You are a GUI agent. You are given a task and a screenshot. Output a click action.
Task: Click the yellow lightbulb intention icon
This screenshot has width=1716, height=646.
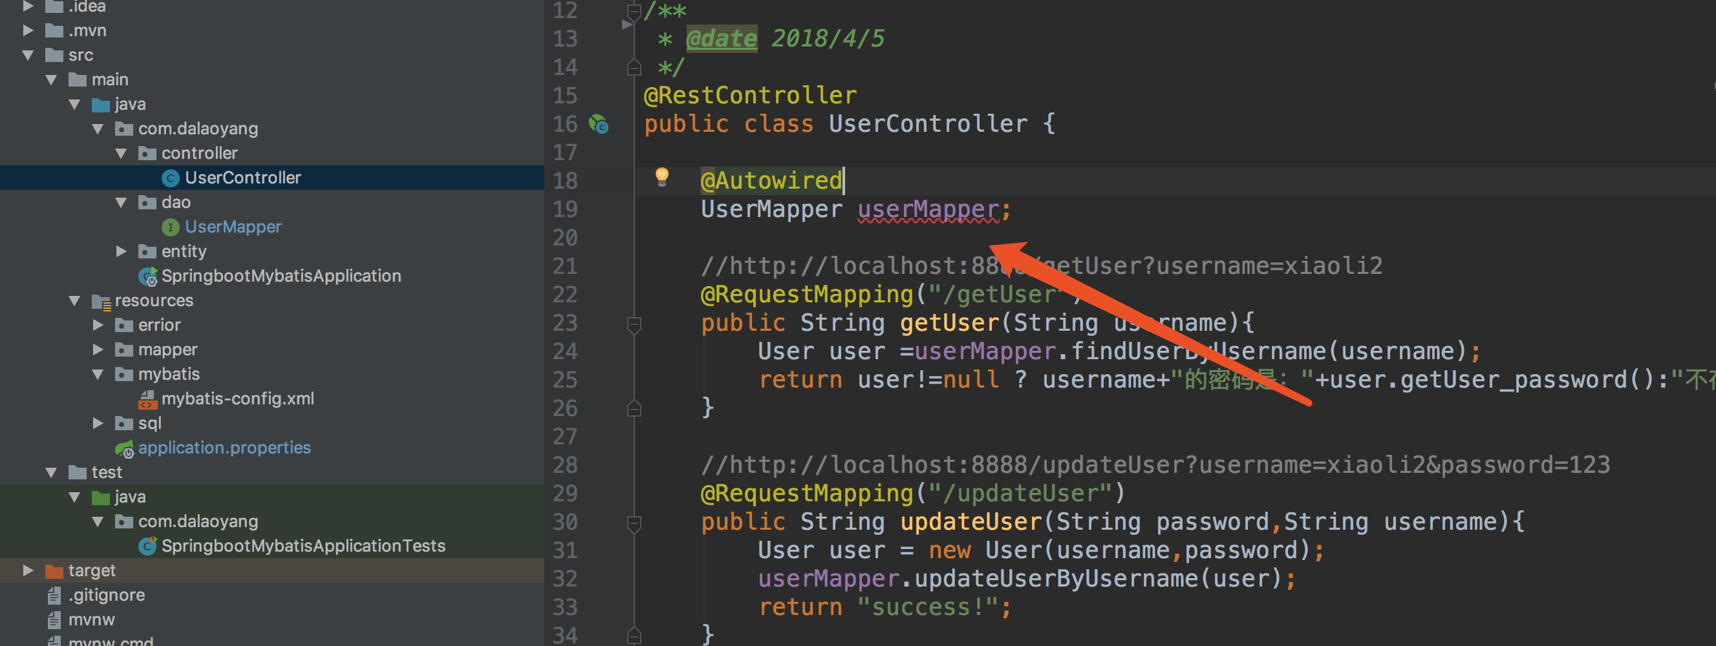[x=661, y=177]
